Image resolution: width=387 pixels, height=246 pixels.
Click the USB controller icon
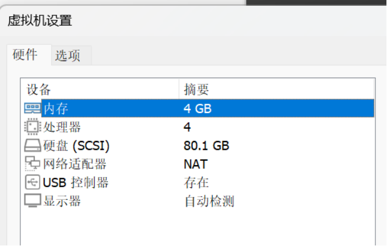[x=33, y=182]
